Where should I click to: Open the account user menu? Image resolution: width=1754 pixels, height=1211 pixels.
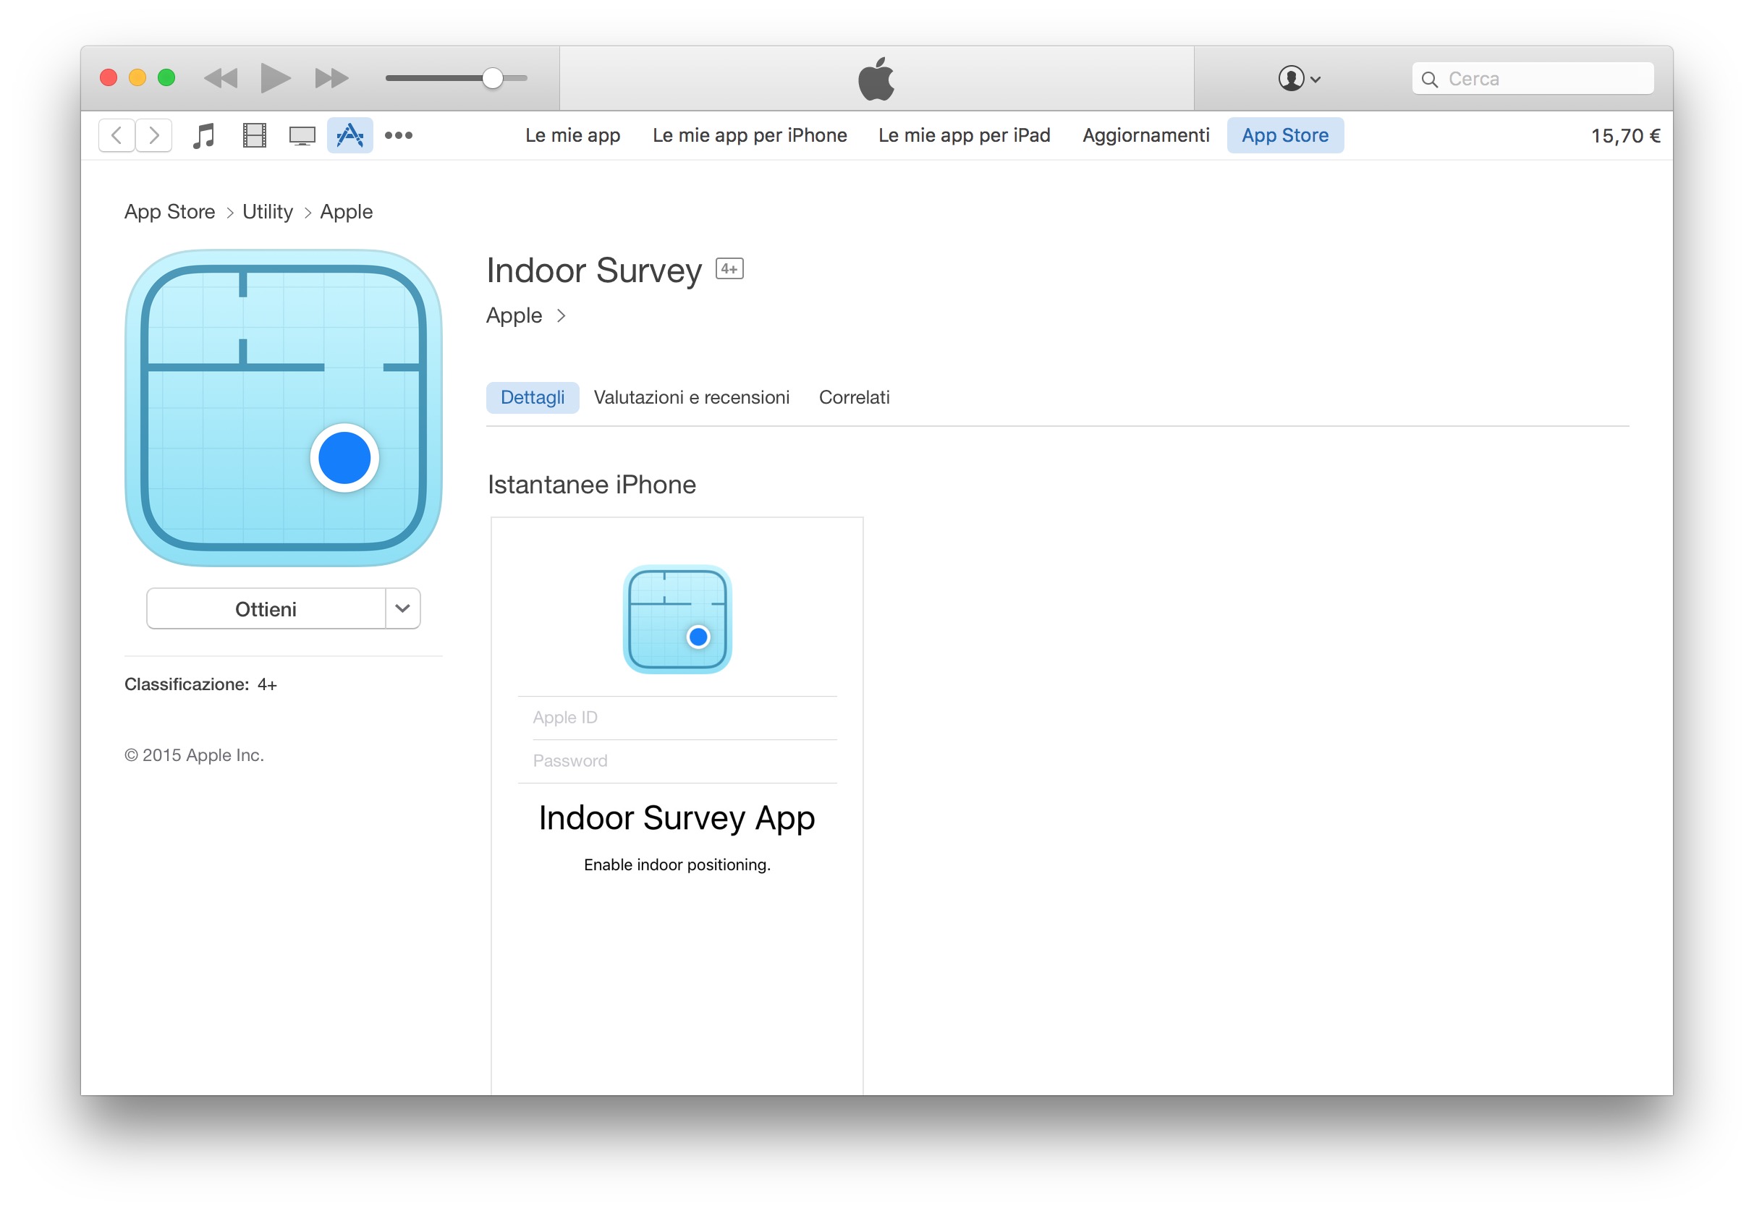coord(1300,79)
